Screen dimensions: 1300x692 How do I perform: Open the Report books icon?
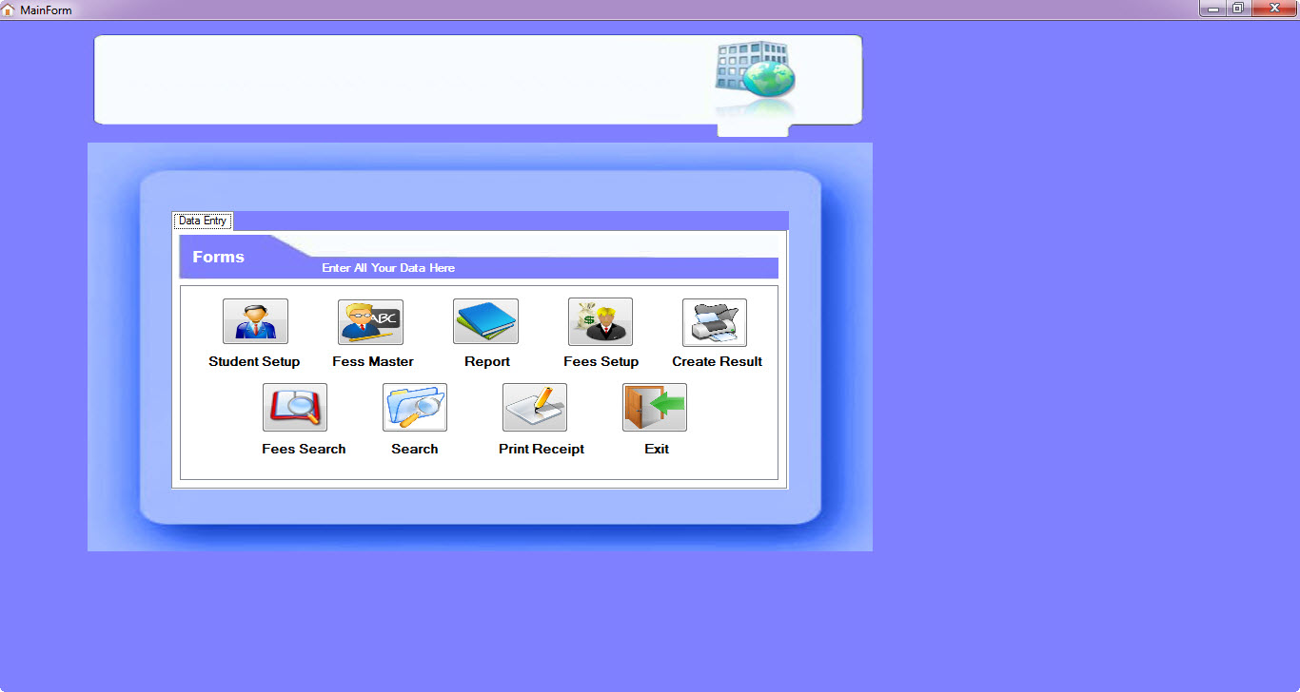point(485,321)
